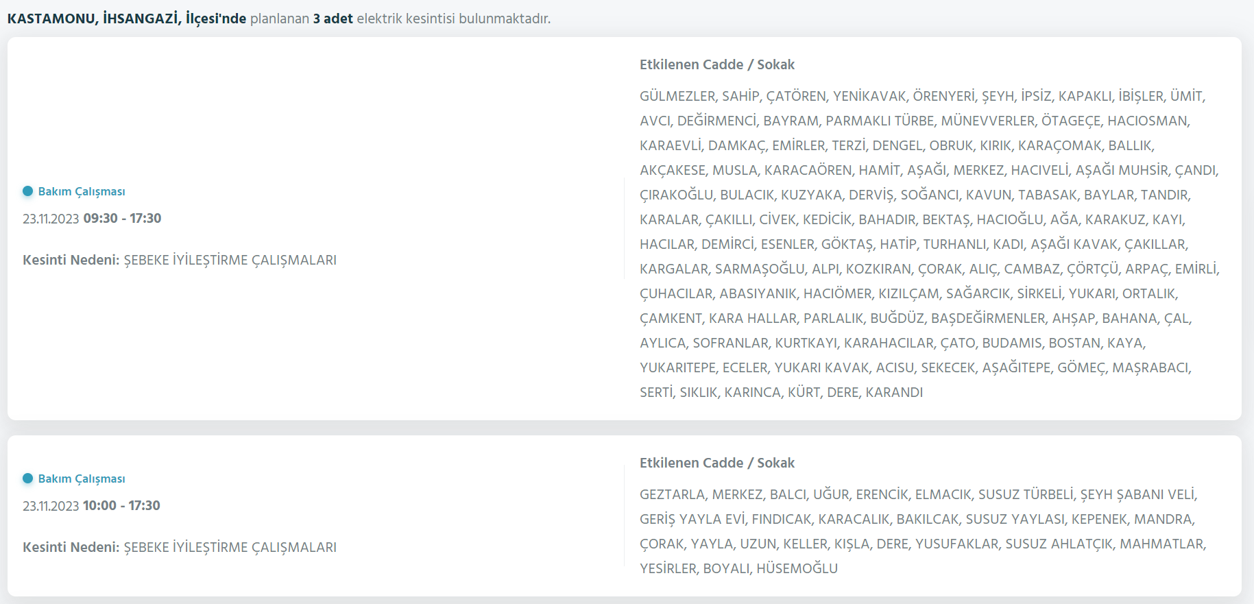
Task: Click the Etkilenen Cadde / Sokak heading above GEZTARLA
Action: click(716, 463)
